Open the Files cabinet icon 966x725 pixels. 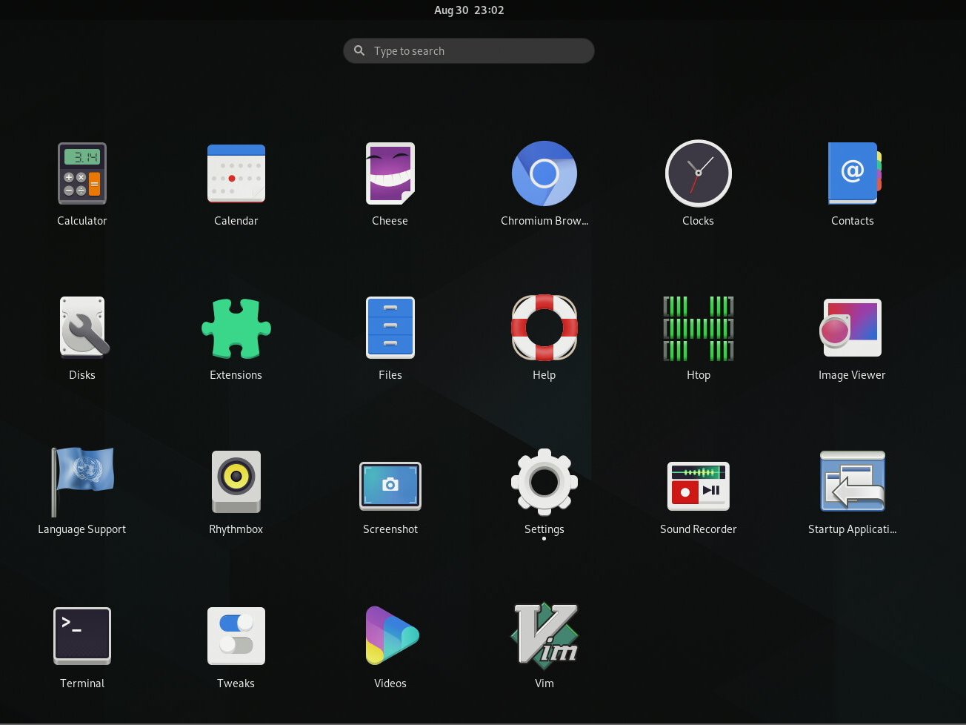390,328
